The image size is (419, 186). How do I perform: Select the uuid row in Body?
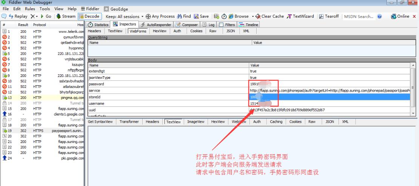click(249, 110)
